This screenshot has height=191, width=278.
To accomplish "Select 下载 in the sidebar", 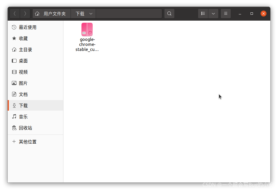I will point(35,105).
